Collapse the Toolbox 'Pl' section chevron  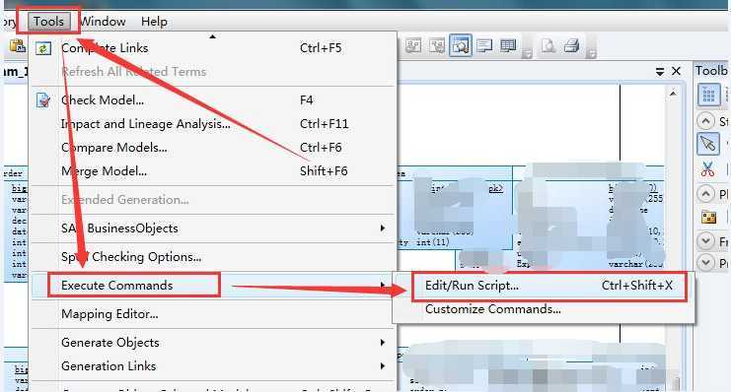(x=705, y=194)
